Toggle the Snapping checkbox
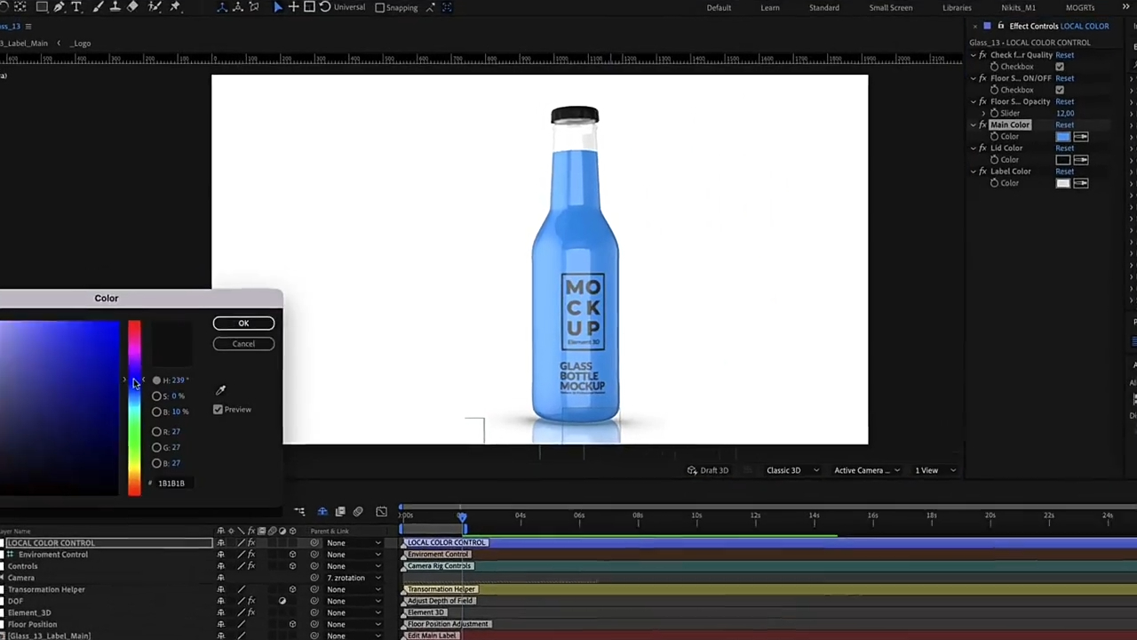The image size is (1137, 640). pyautogui.click(x=380, y=7)
